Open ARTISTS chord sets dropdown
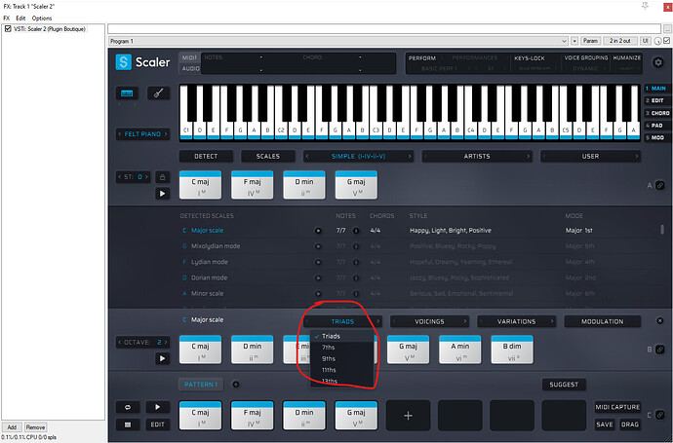The height and width of the screenshot is (443, 673). pos(477,157)
